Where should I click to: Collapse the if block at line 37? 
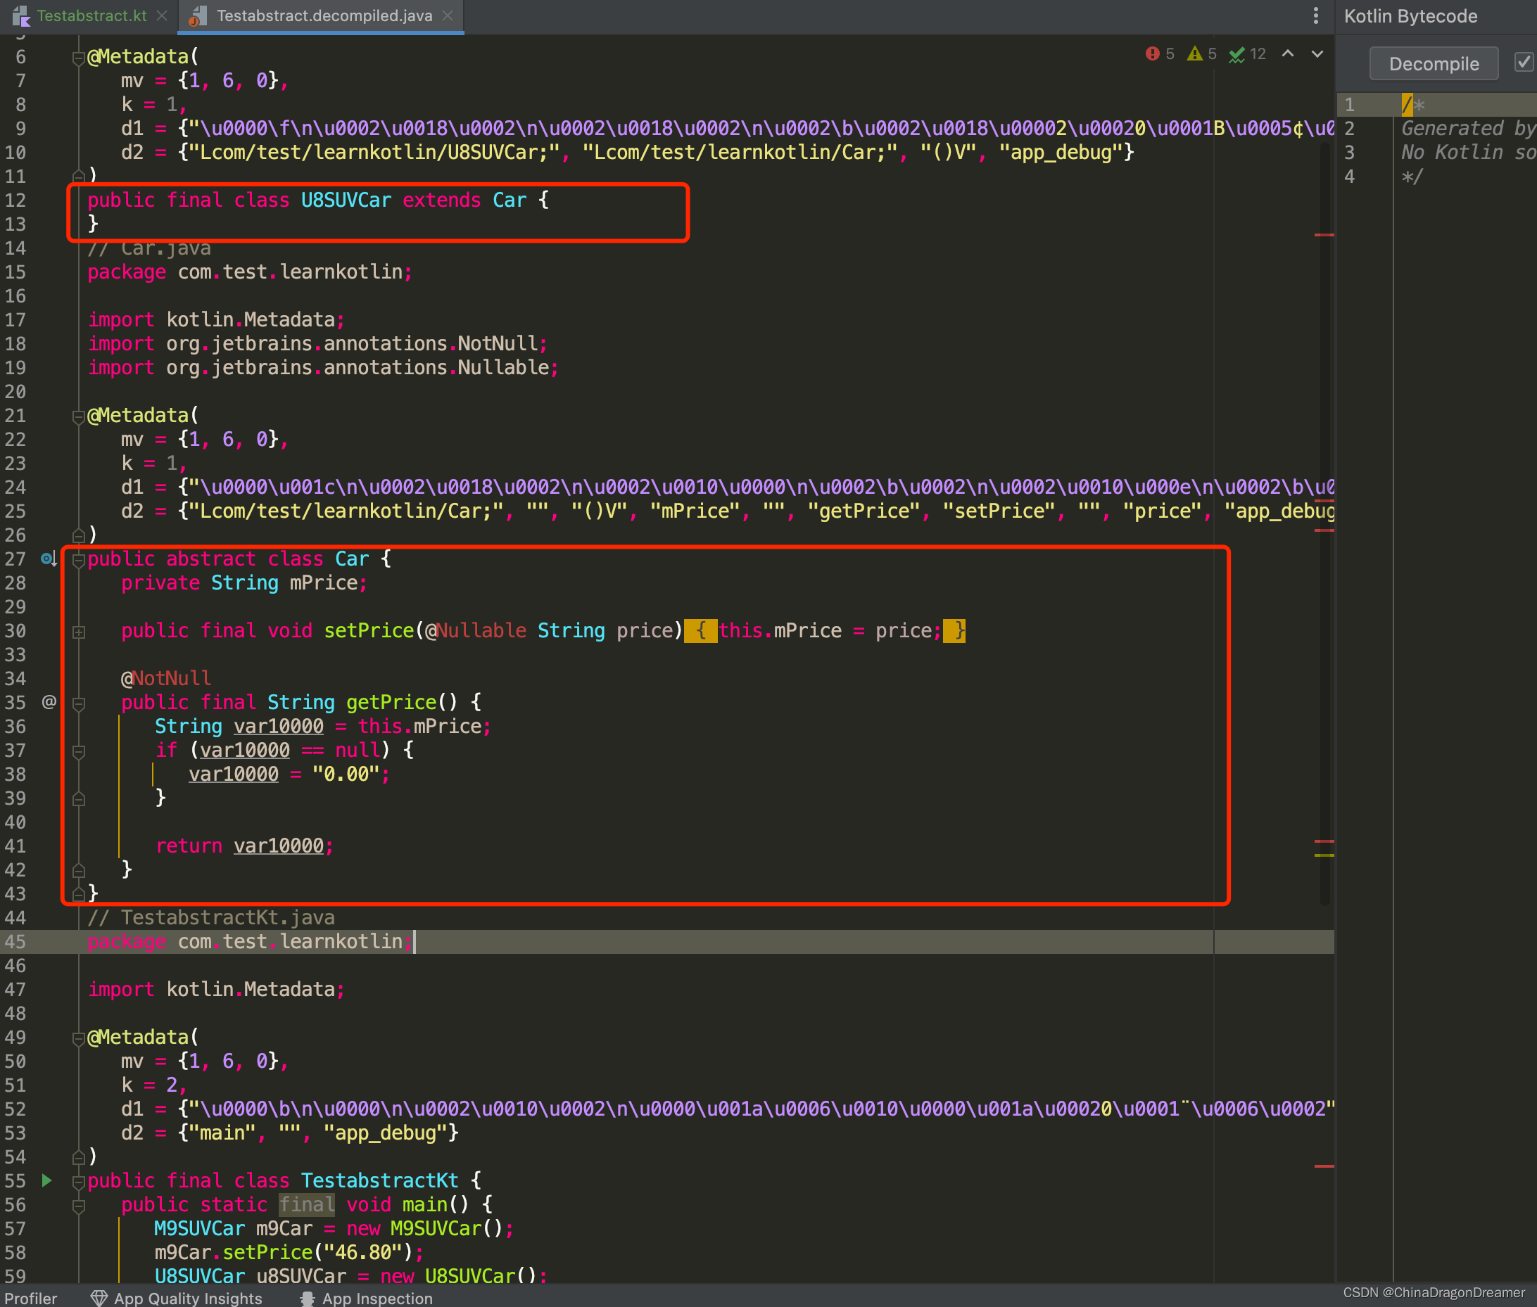(x=78, y=751)
